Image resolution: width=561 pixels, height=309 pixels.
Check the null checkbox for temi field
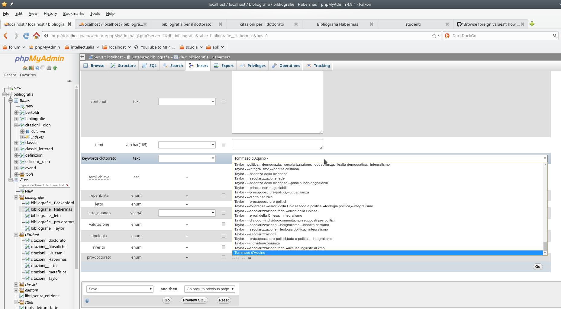[x=224, y=145]
